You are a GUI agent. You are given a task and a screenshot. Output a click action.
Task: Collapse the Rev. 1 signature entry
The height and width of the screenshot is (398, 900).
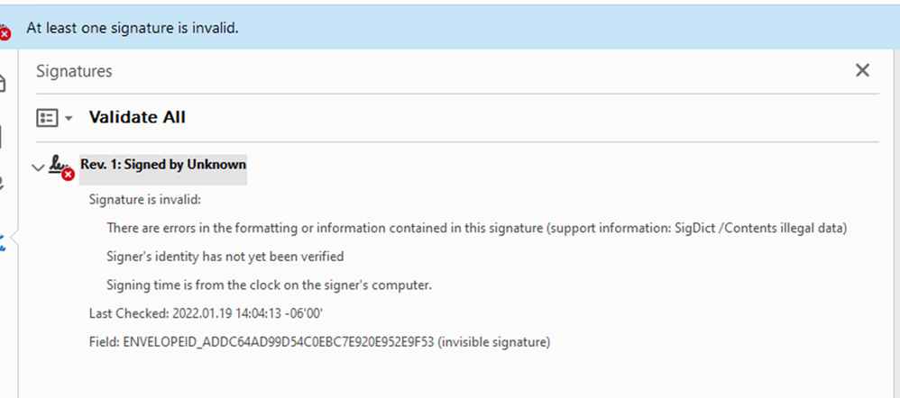tap(38, 167)
